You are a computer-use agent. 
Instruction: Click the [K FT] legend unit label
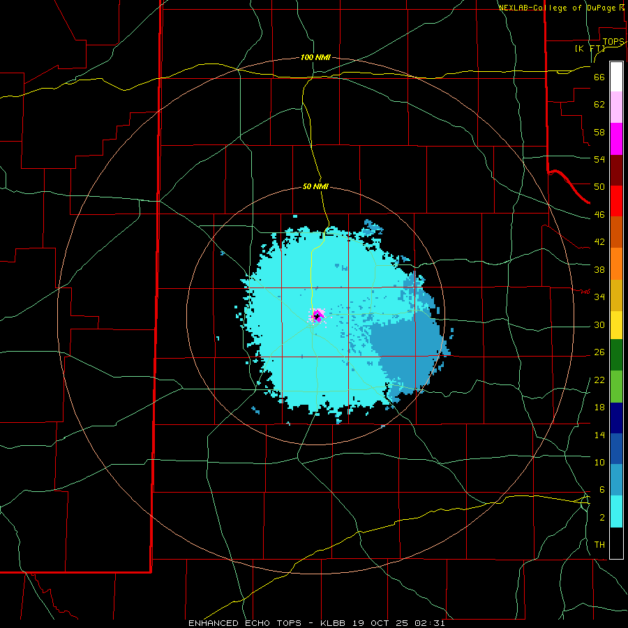(x=590, y=49)
